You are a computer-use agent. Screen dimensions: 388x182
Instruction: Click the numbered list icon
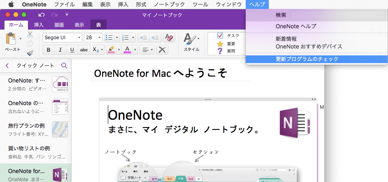[125, 38]
